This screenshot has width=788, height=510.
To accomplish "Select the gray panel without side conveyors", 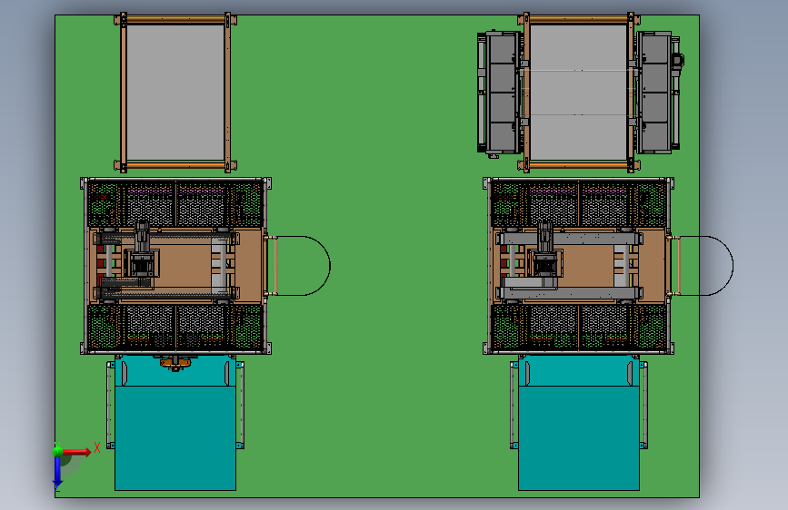I will tap(175, 93).
